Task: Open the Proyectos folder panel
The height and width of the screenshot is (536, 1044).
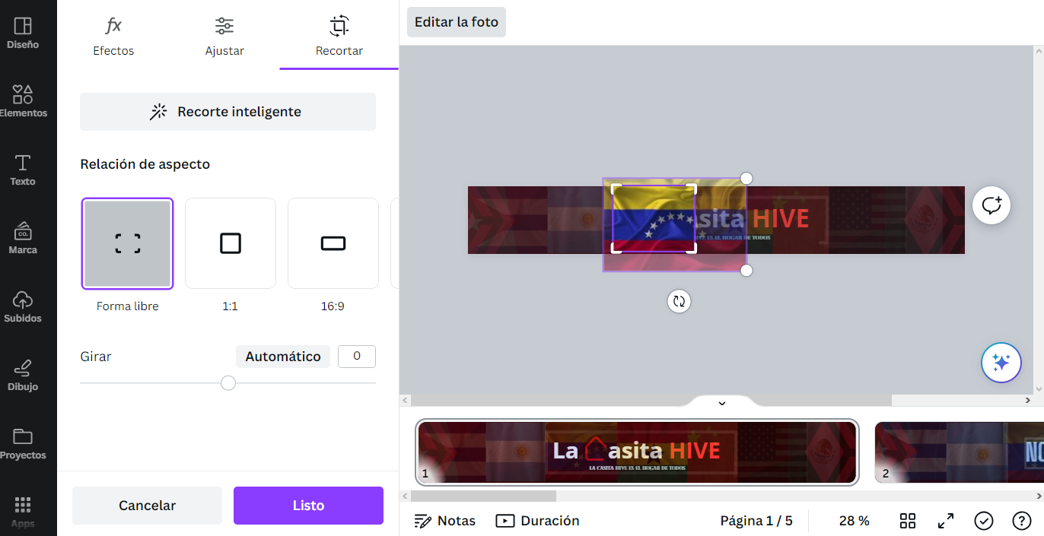Action: [x=23, y=444]
